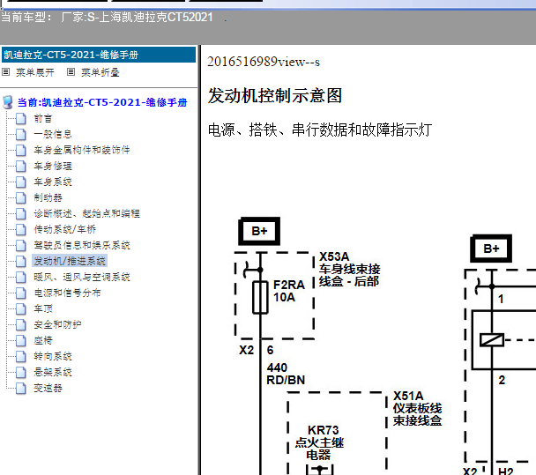This screenshot has height=475, width=536.
Task: Click the page icon beside 制动器
Action: 22,197
